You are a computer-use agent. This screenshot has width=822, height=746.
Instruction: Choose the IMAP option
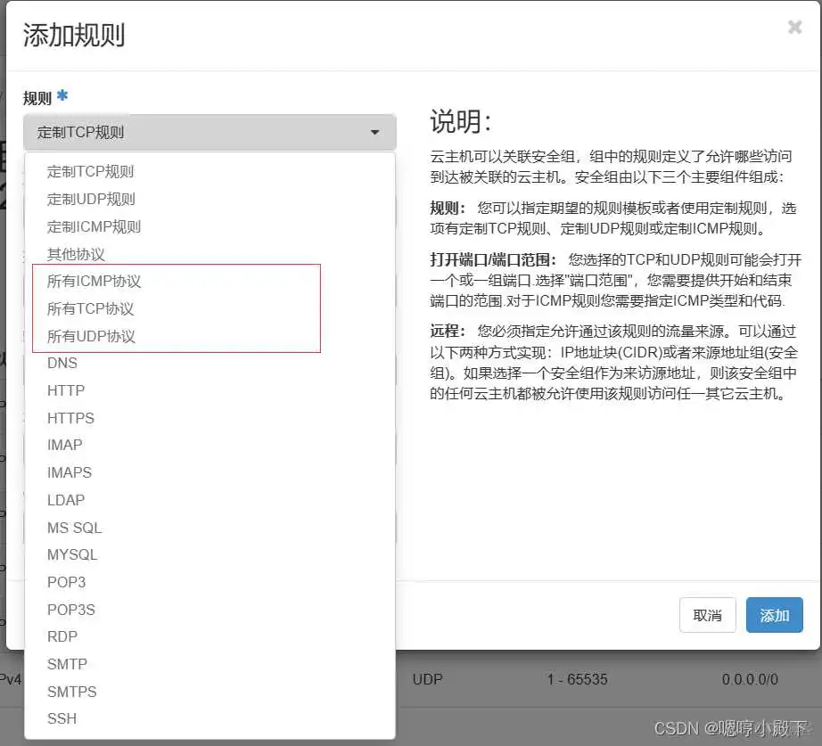[64, 445]
